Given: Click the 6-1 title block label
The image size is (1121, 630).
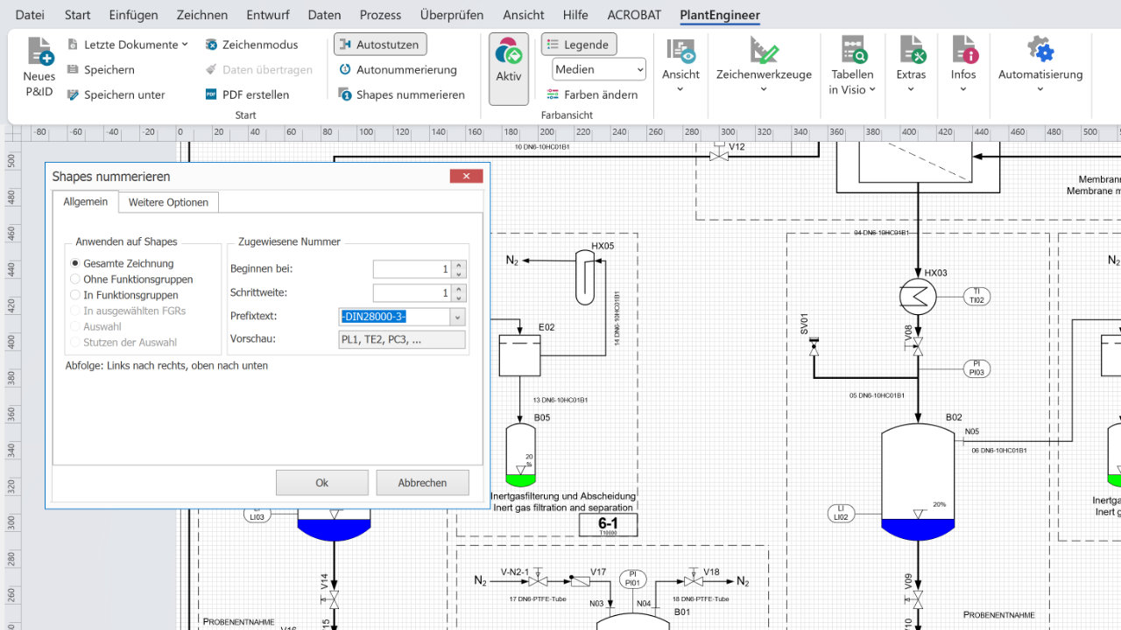Looking at the screenshot, I should pos(608,526).
